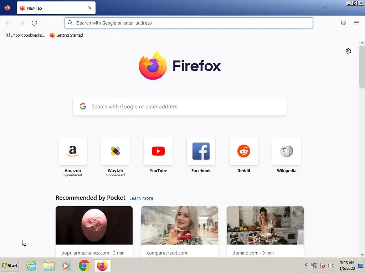Open the Getting Started bookmark

pyautogui.click(x=66, y=35)
